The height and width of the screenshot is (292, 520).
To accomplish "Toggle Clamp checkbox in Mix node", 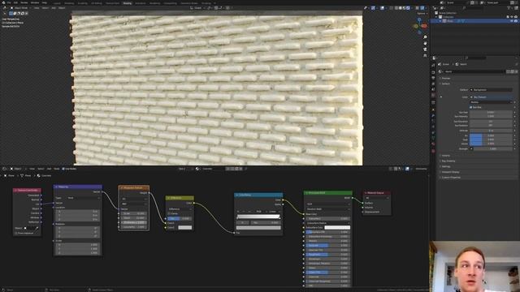I will [169, 213].
